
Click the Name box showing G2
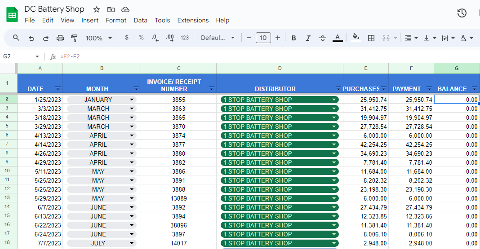(21, 57)
